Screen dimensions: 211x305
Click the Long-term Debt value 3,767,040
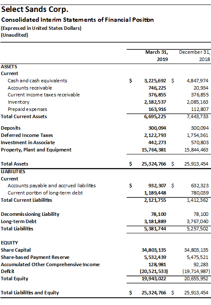click(197, 221)
